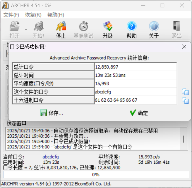Click the 开始! (Start) keys icon
The image size is (192, 188).
pos(38,26)
